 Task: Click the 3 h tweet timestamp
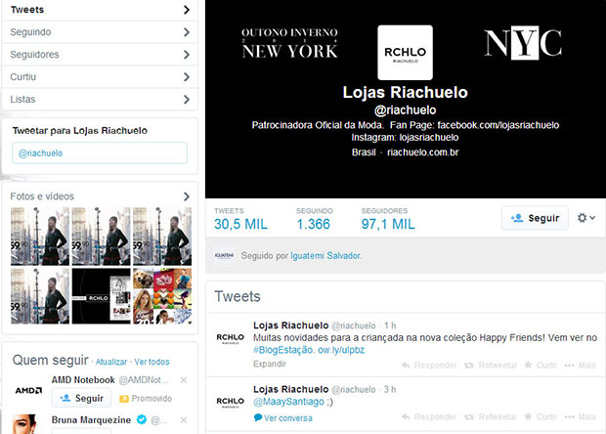click(x=390, y=390)
